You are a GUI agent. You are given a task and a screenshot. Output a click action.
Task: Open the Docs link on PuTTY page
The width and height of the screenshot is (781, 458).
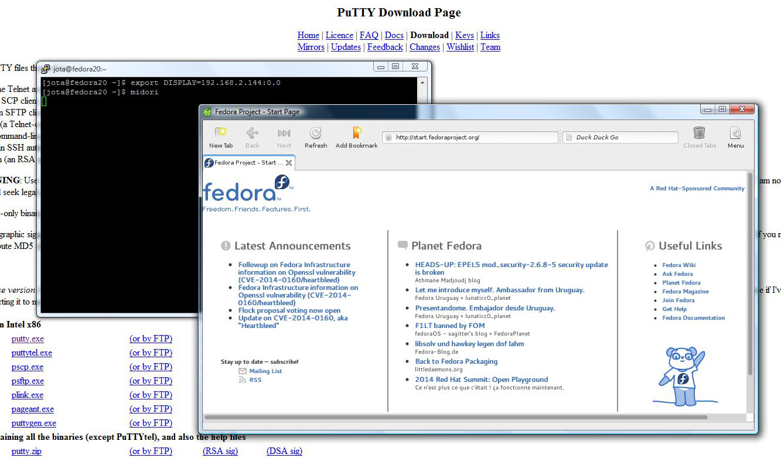[394, 35]
